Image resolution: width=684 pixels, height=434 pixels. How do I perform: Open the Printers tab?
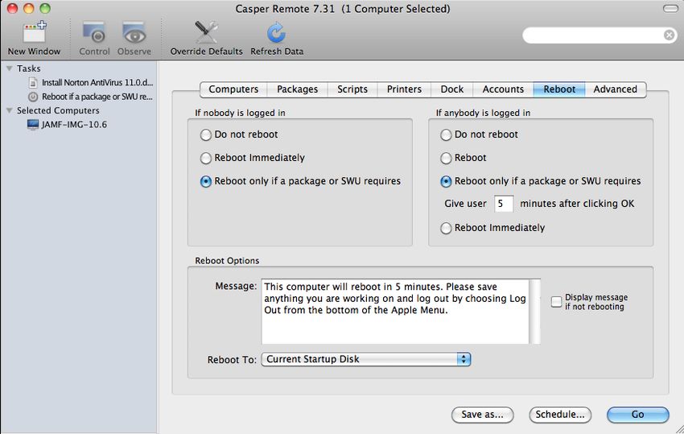[404, 89]
